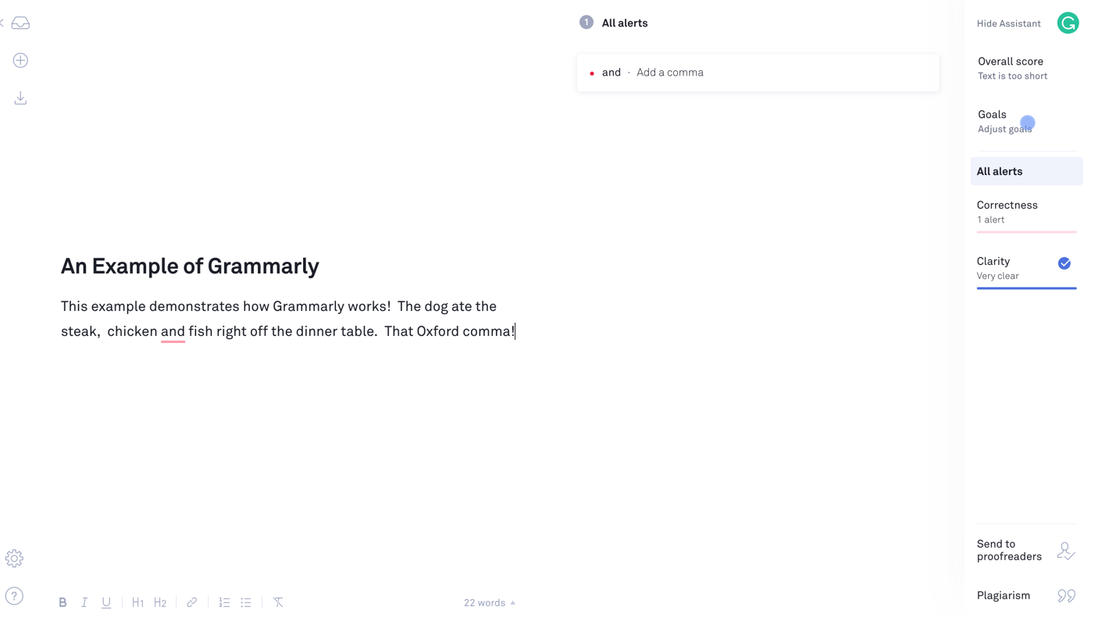Insert a link with the chain icon

191,602
